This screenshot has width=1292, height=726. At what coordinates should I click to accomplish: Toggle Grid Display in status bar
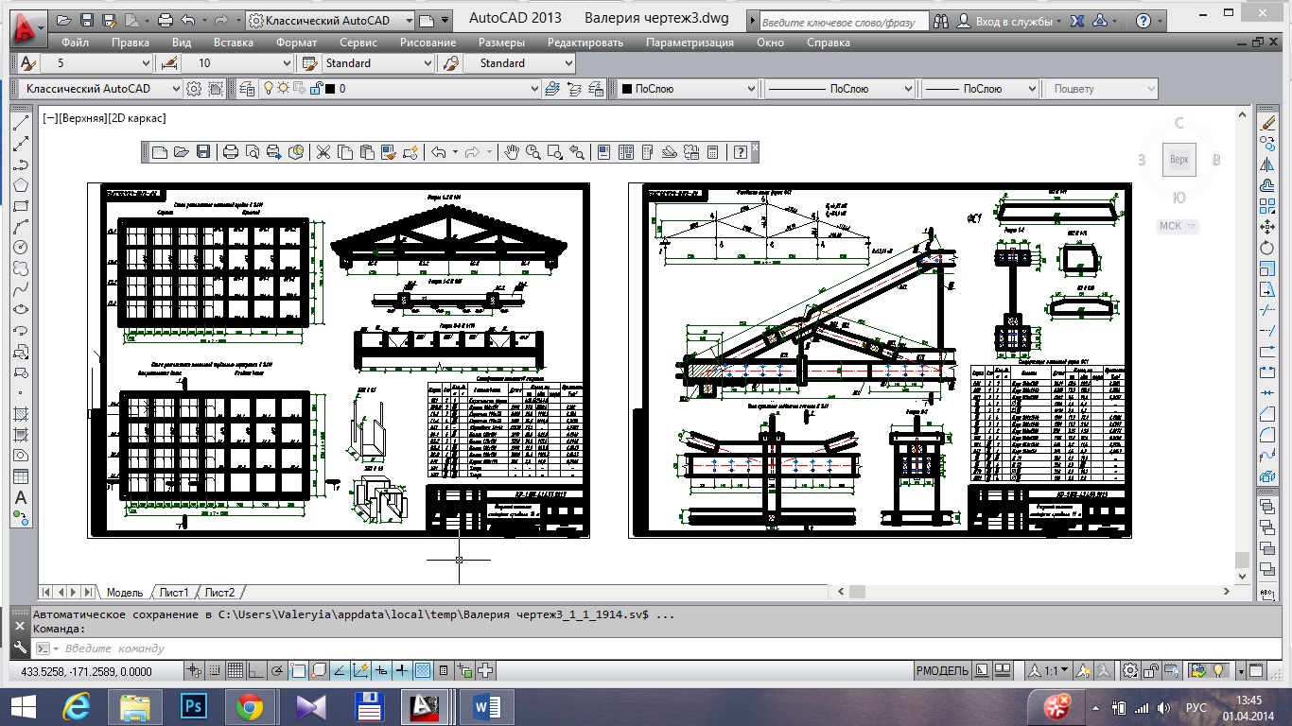[236, 670]
